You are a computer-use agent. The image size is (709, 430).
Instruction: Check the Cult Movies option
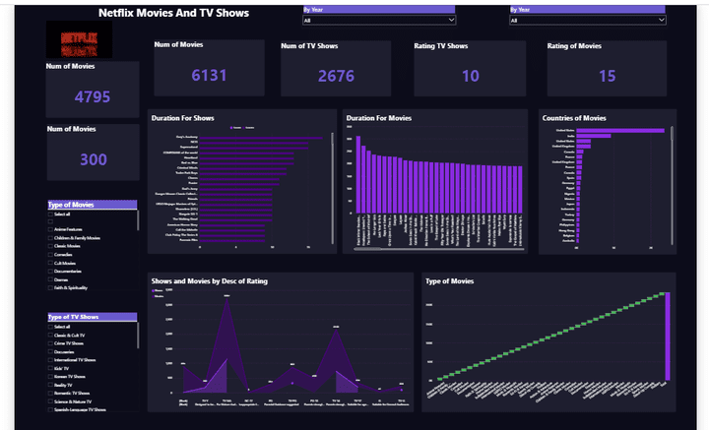(x=50, y=263)
